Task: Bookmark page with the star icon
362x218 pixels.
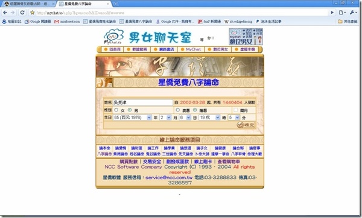Action: click(x=33, y=13)
